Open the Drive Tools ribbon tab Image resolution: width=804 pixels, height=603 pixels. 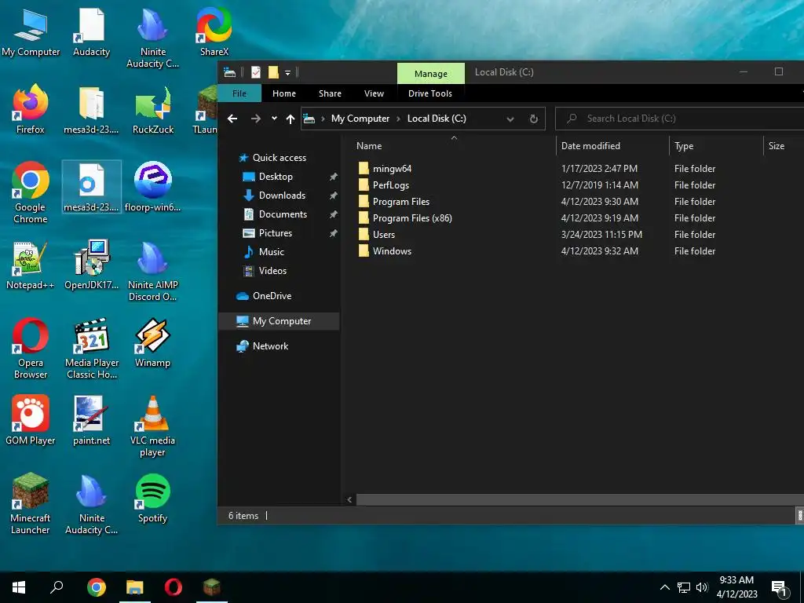point(430,93)
